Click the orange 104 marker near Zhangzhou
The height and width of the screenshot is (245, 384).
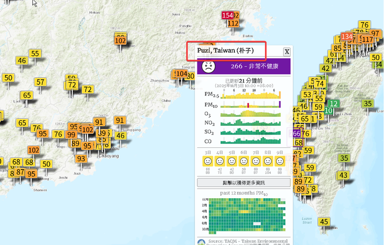pyautogui.click(x=182, y=74)
